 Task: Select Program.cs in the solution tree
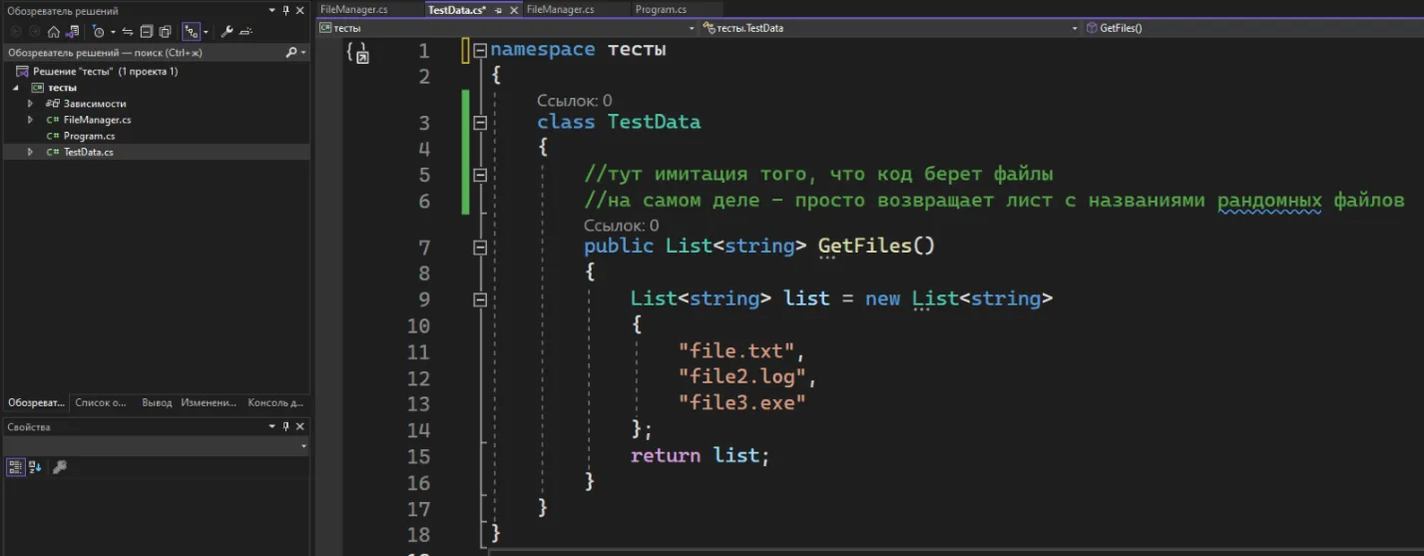point(89,136)
